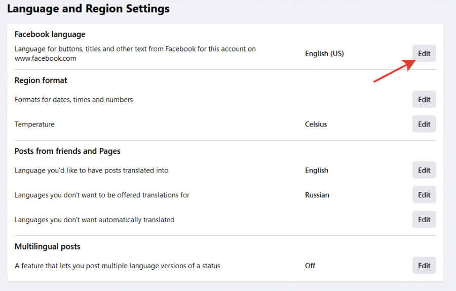This screenshot has height=291, width=456.
Task: Click the multiple language versions feature description
Action: (117, 266)
